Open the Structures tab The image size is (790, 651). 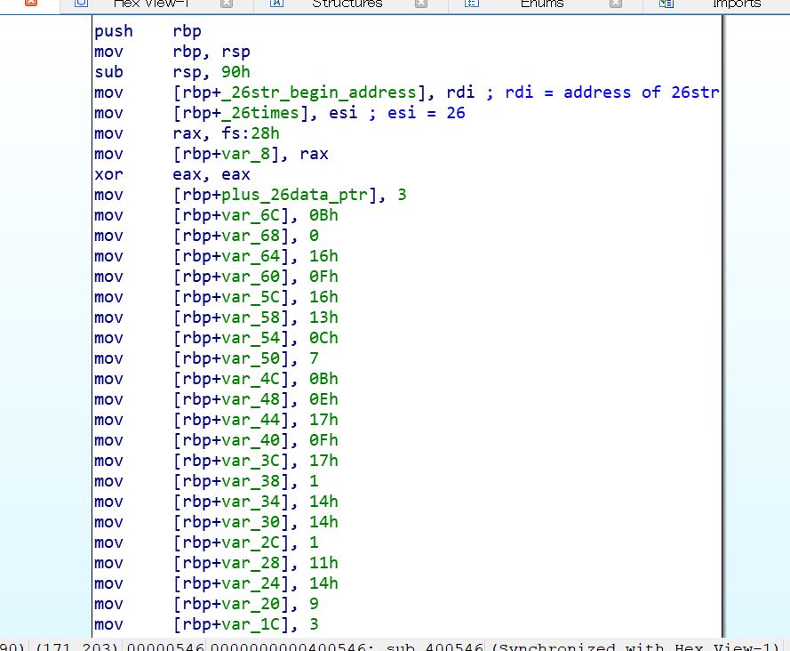point(347,4)
